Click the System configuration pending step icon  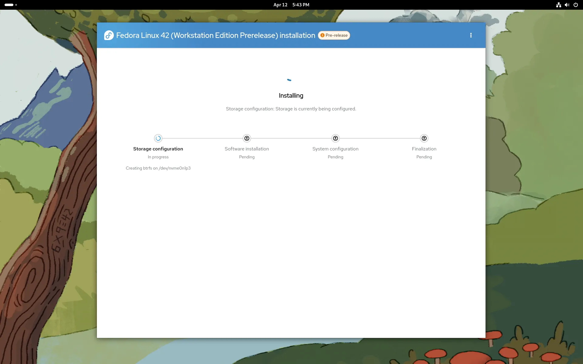tap(336, 138)
